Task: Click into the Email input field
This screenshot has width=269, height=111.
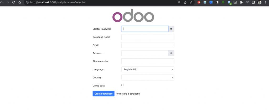Action: point(148,45)
